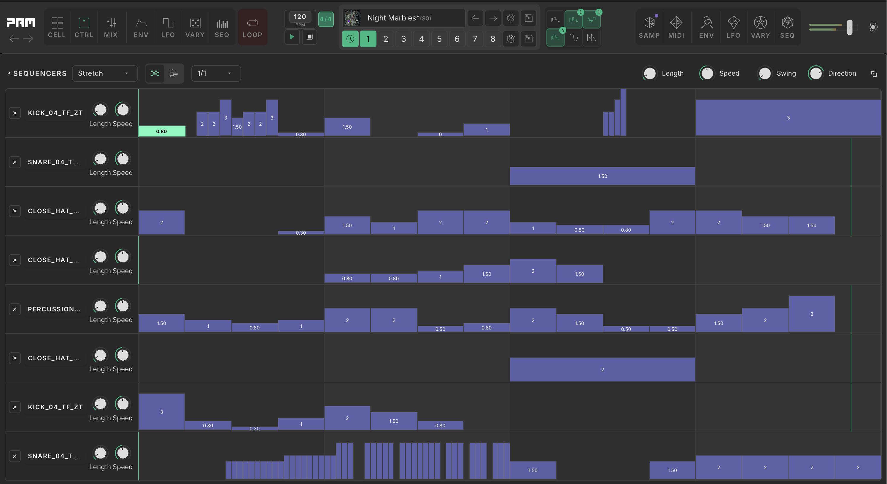Click the global Direction knob
This screenshot has width=887, height=484.
(816, 73)
